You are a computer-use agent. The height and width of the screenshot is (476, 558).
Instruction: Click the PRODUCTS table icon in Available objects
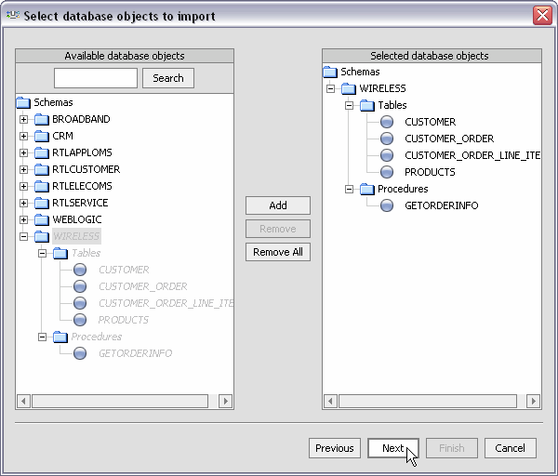pos(80,320)
